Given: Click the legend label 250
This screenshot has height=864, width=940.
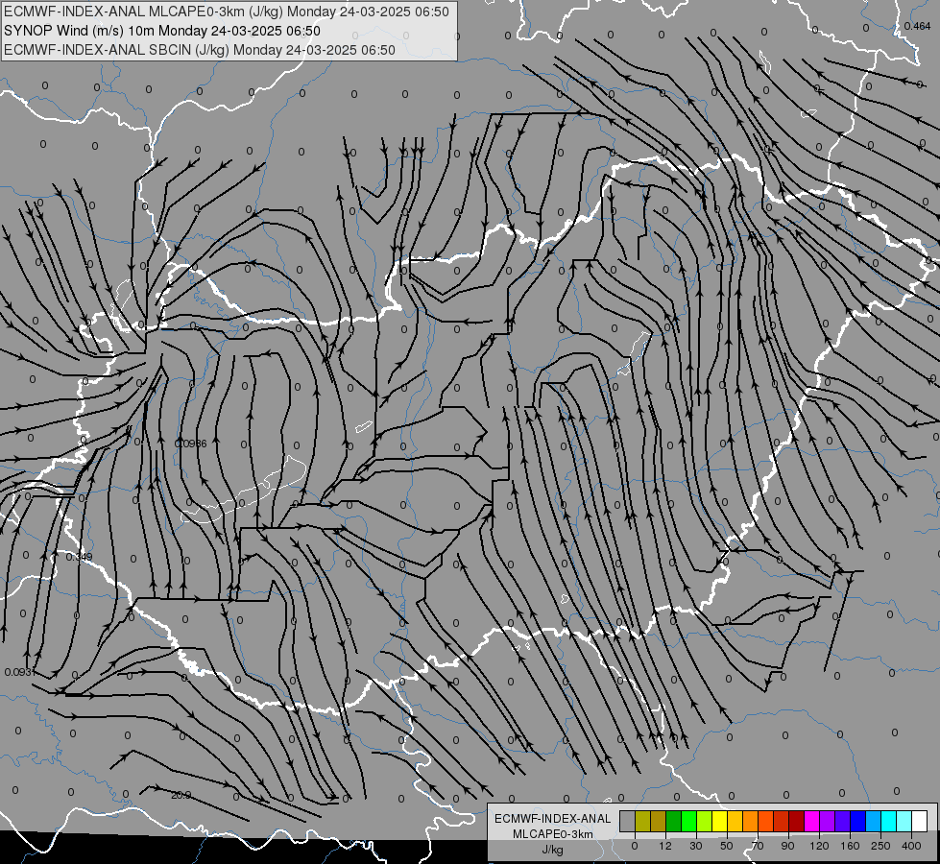Looking at the screenshot, I should coord(880,846).
